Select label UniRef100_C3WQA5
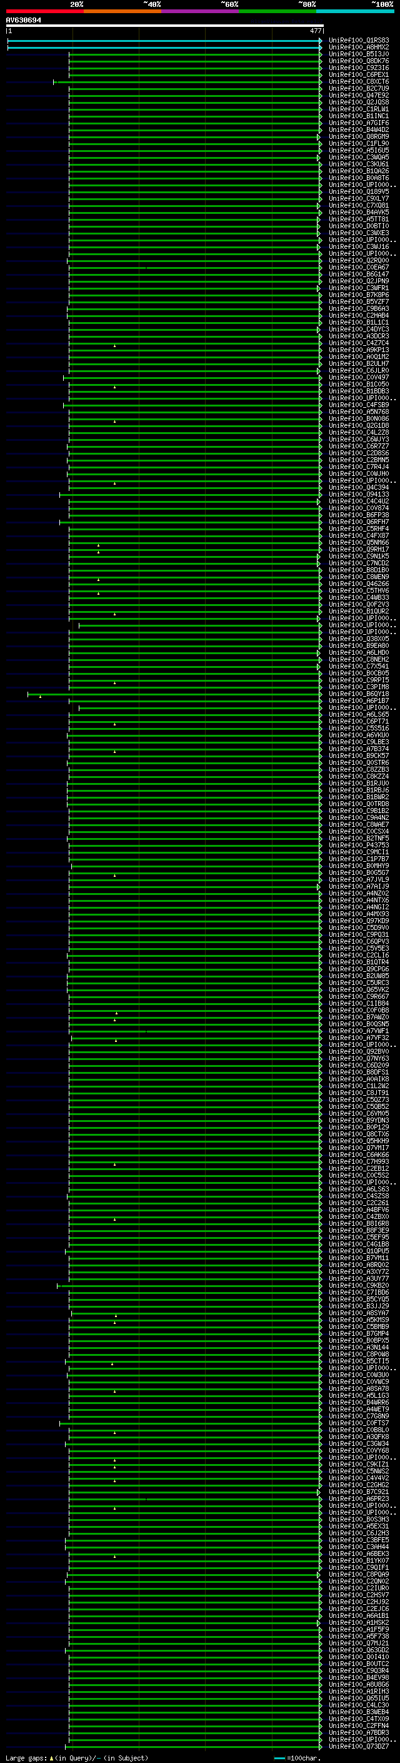 point(359,158)
